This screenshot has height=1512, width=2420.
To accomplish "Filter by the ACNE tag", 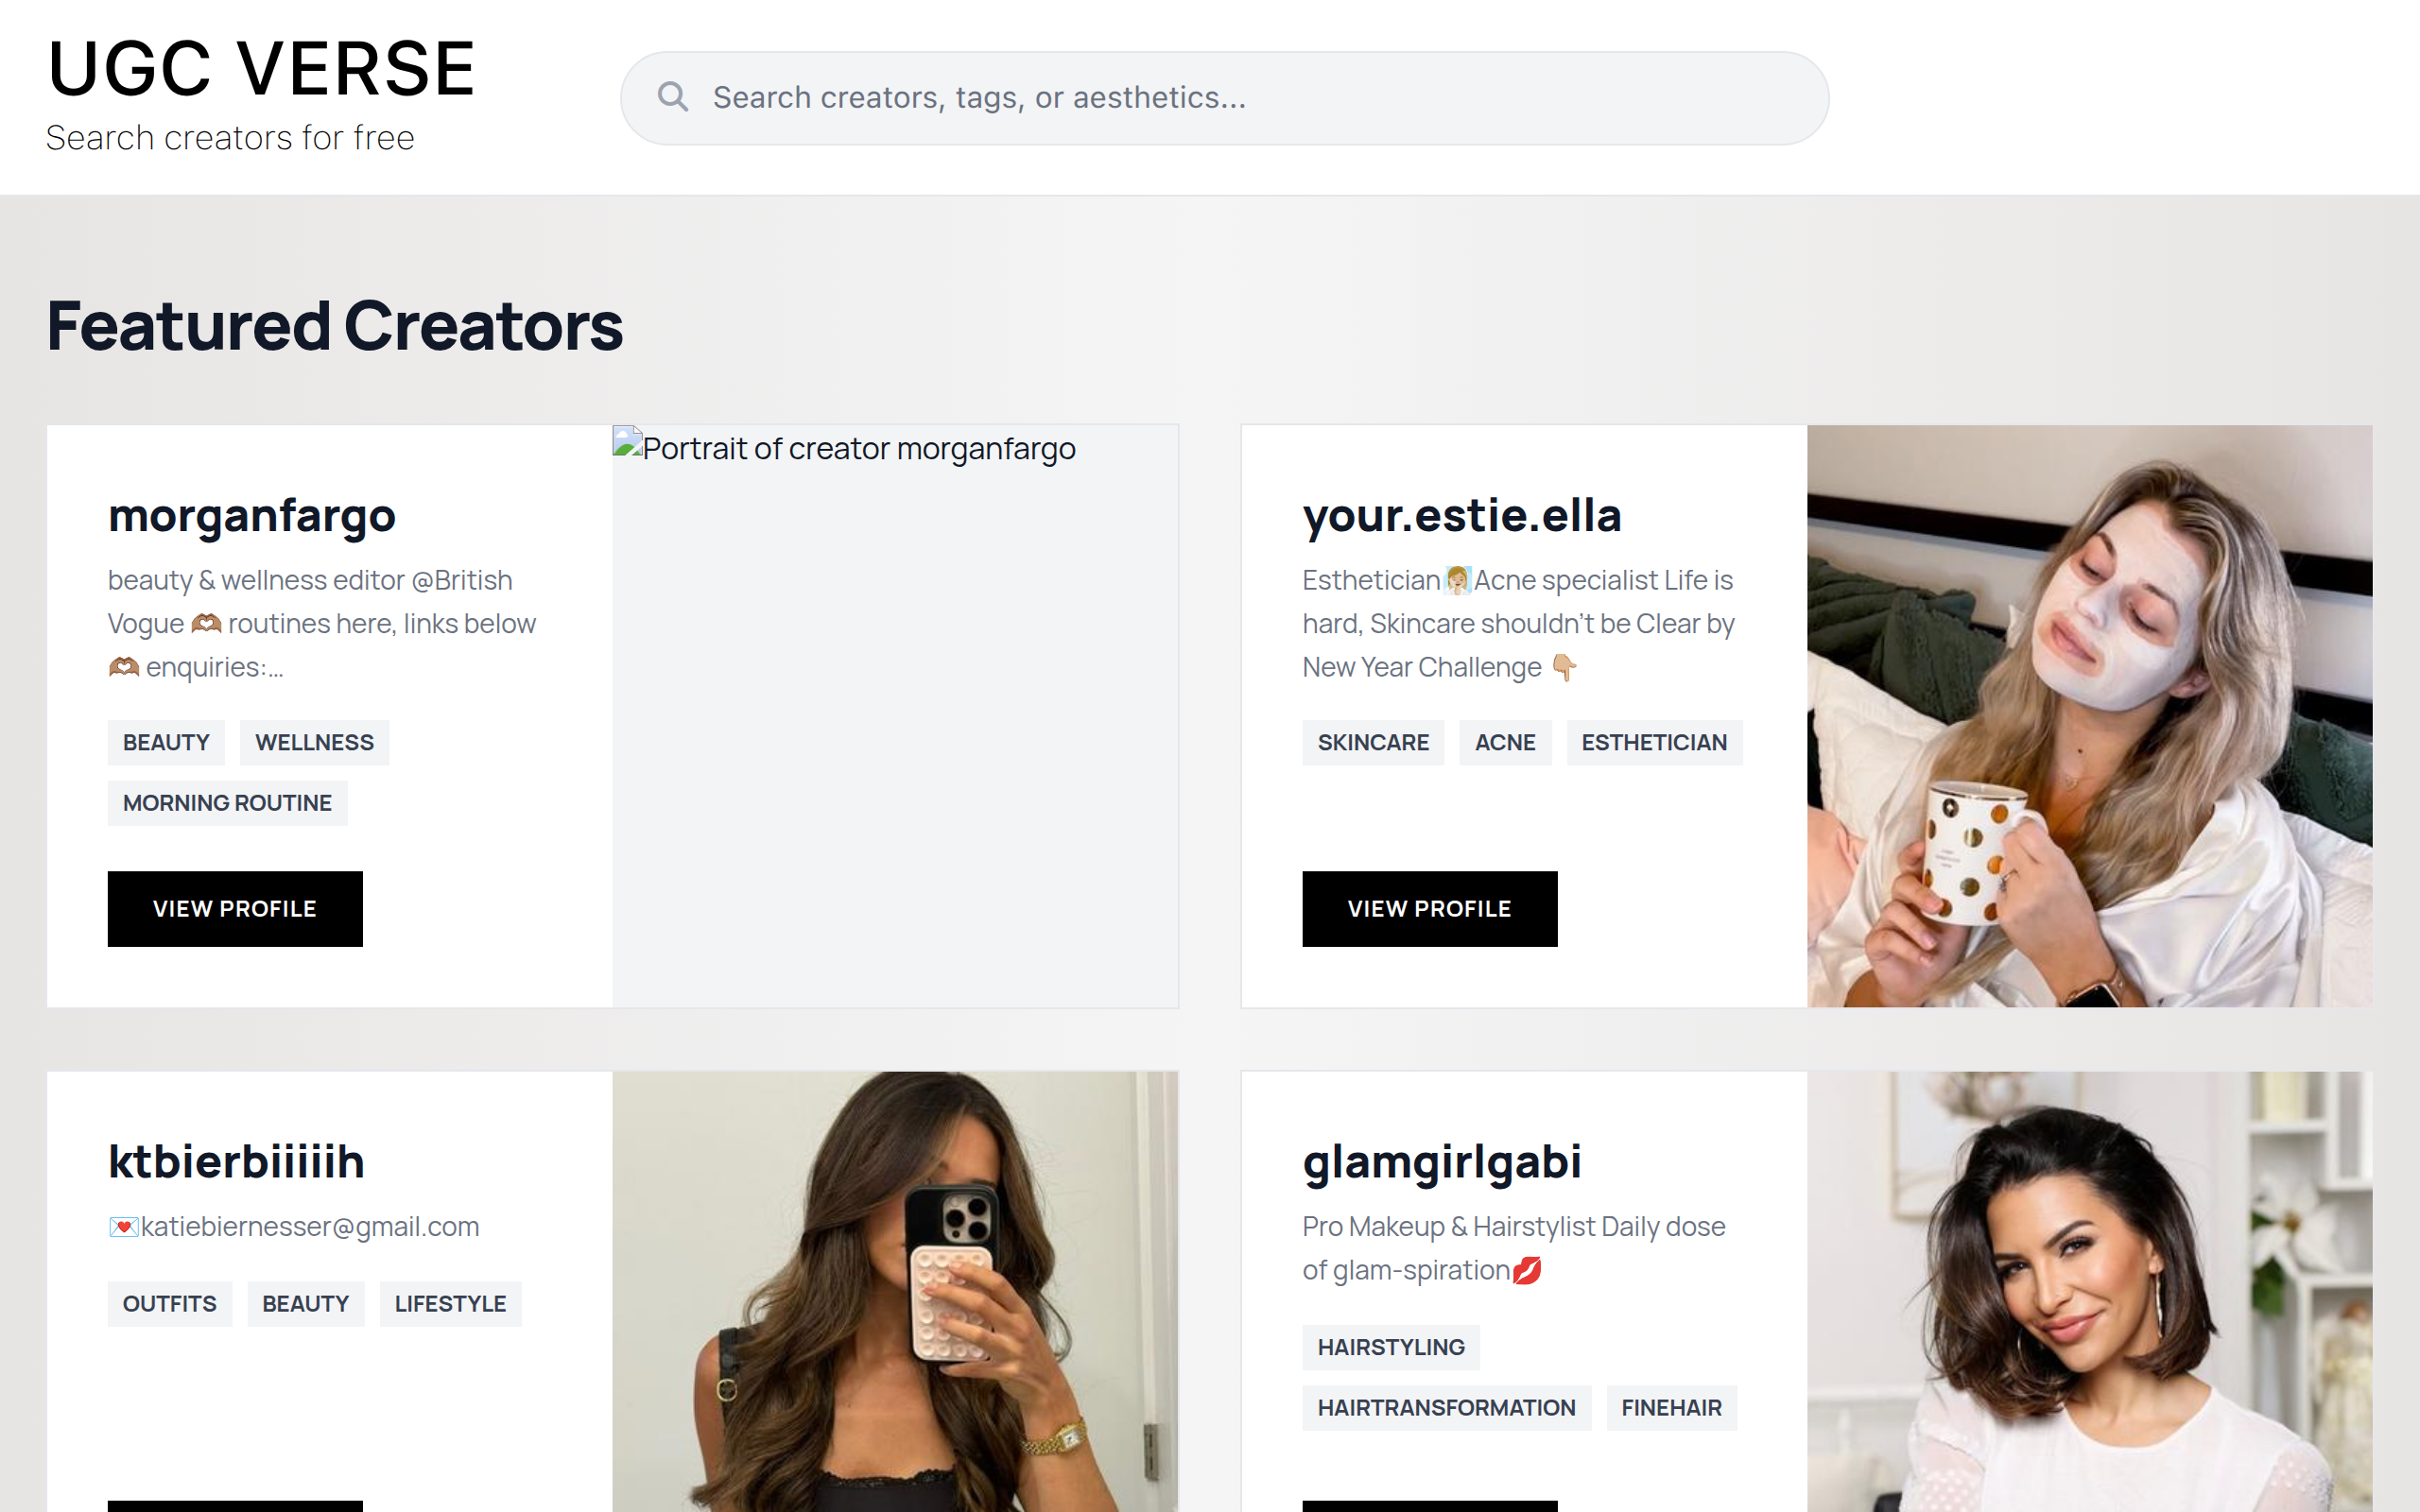I will 1505,742.
